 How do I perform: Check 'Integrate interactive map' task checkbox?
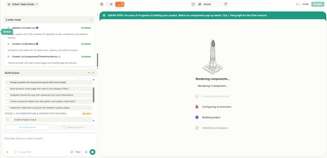8,95
